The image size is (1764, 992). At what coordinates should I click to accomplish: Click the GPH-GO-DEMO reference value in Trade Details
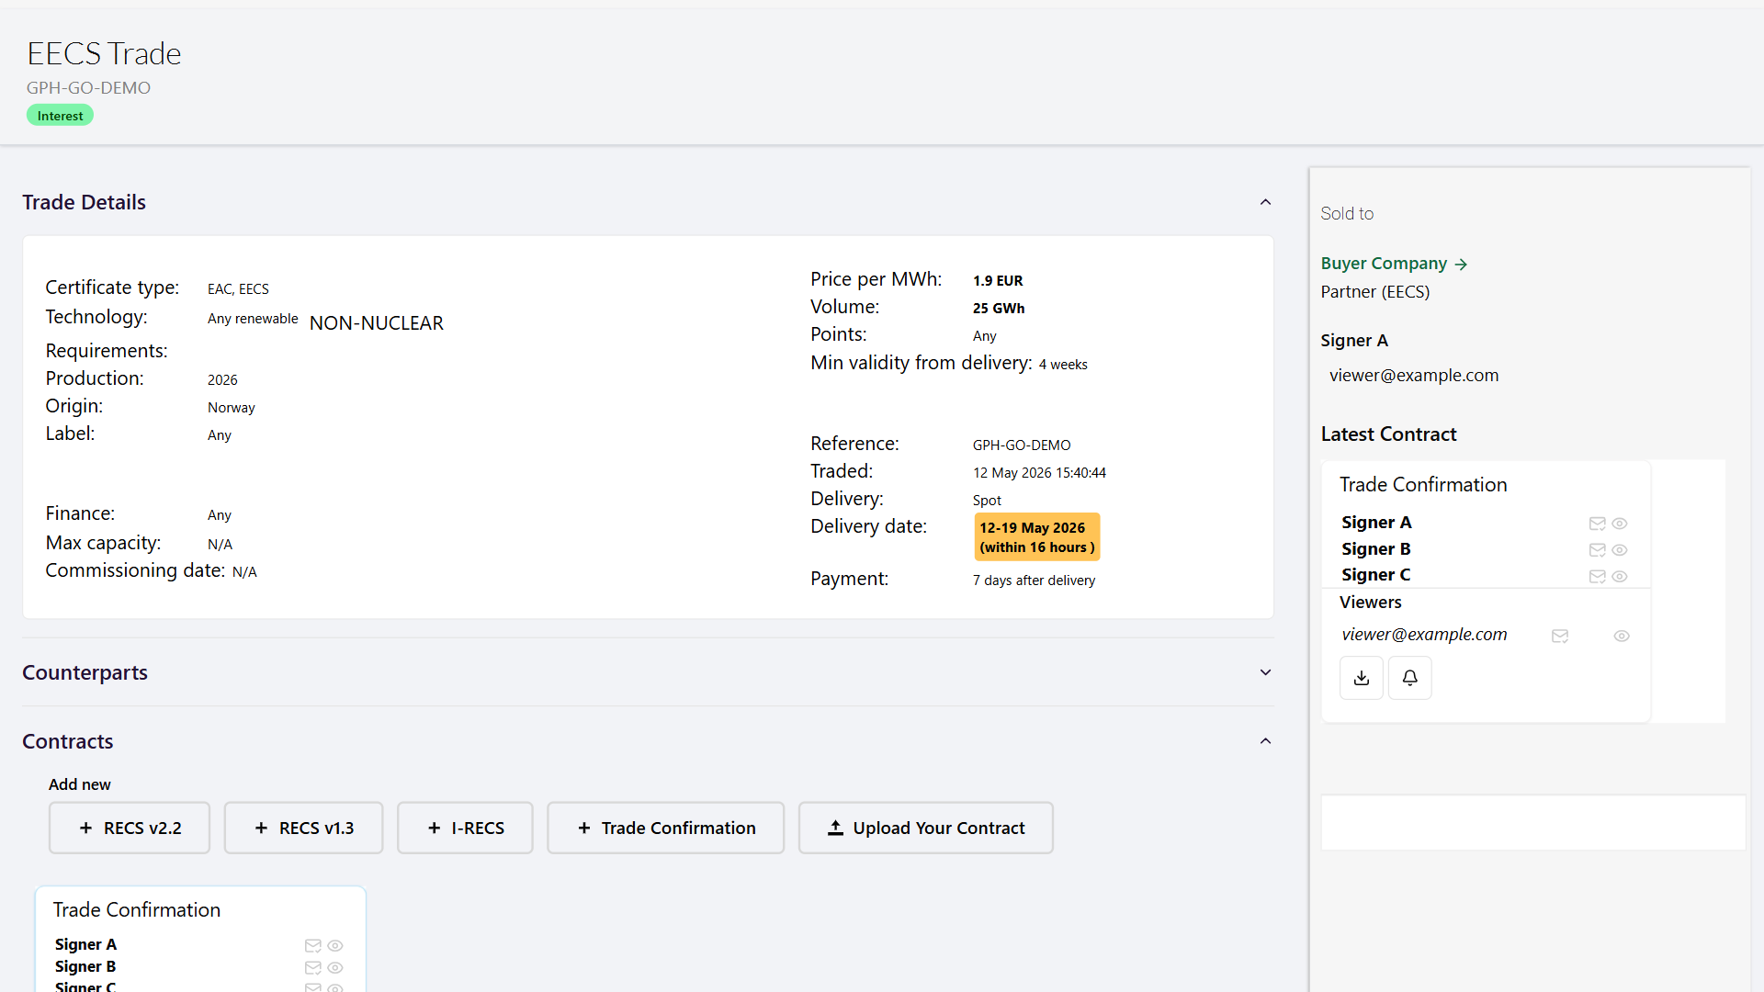pyautogui.click(x=1022, y=445)
